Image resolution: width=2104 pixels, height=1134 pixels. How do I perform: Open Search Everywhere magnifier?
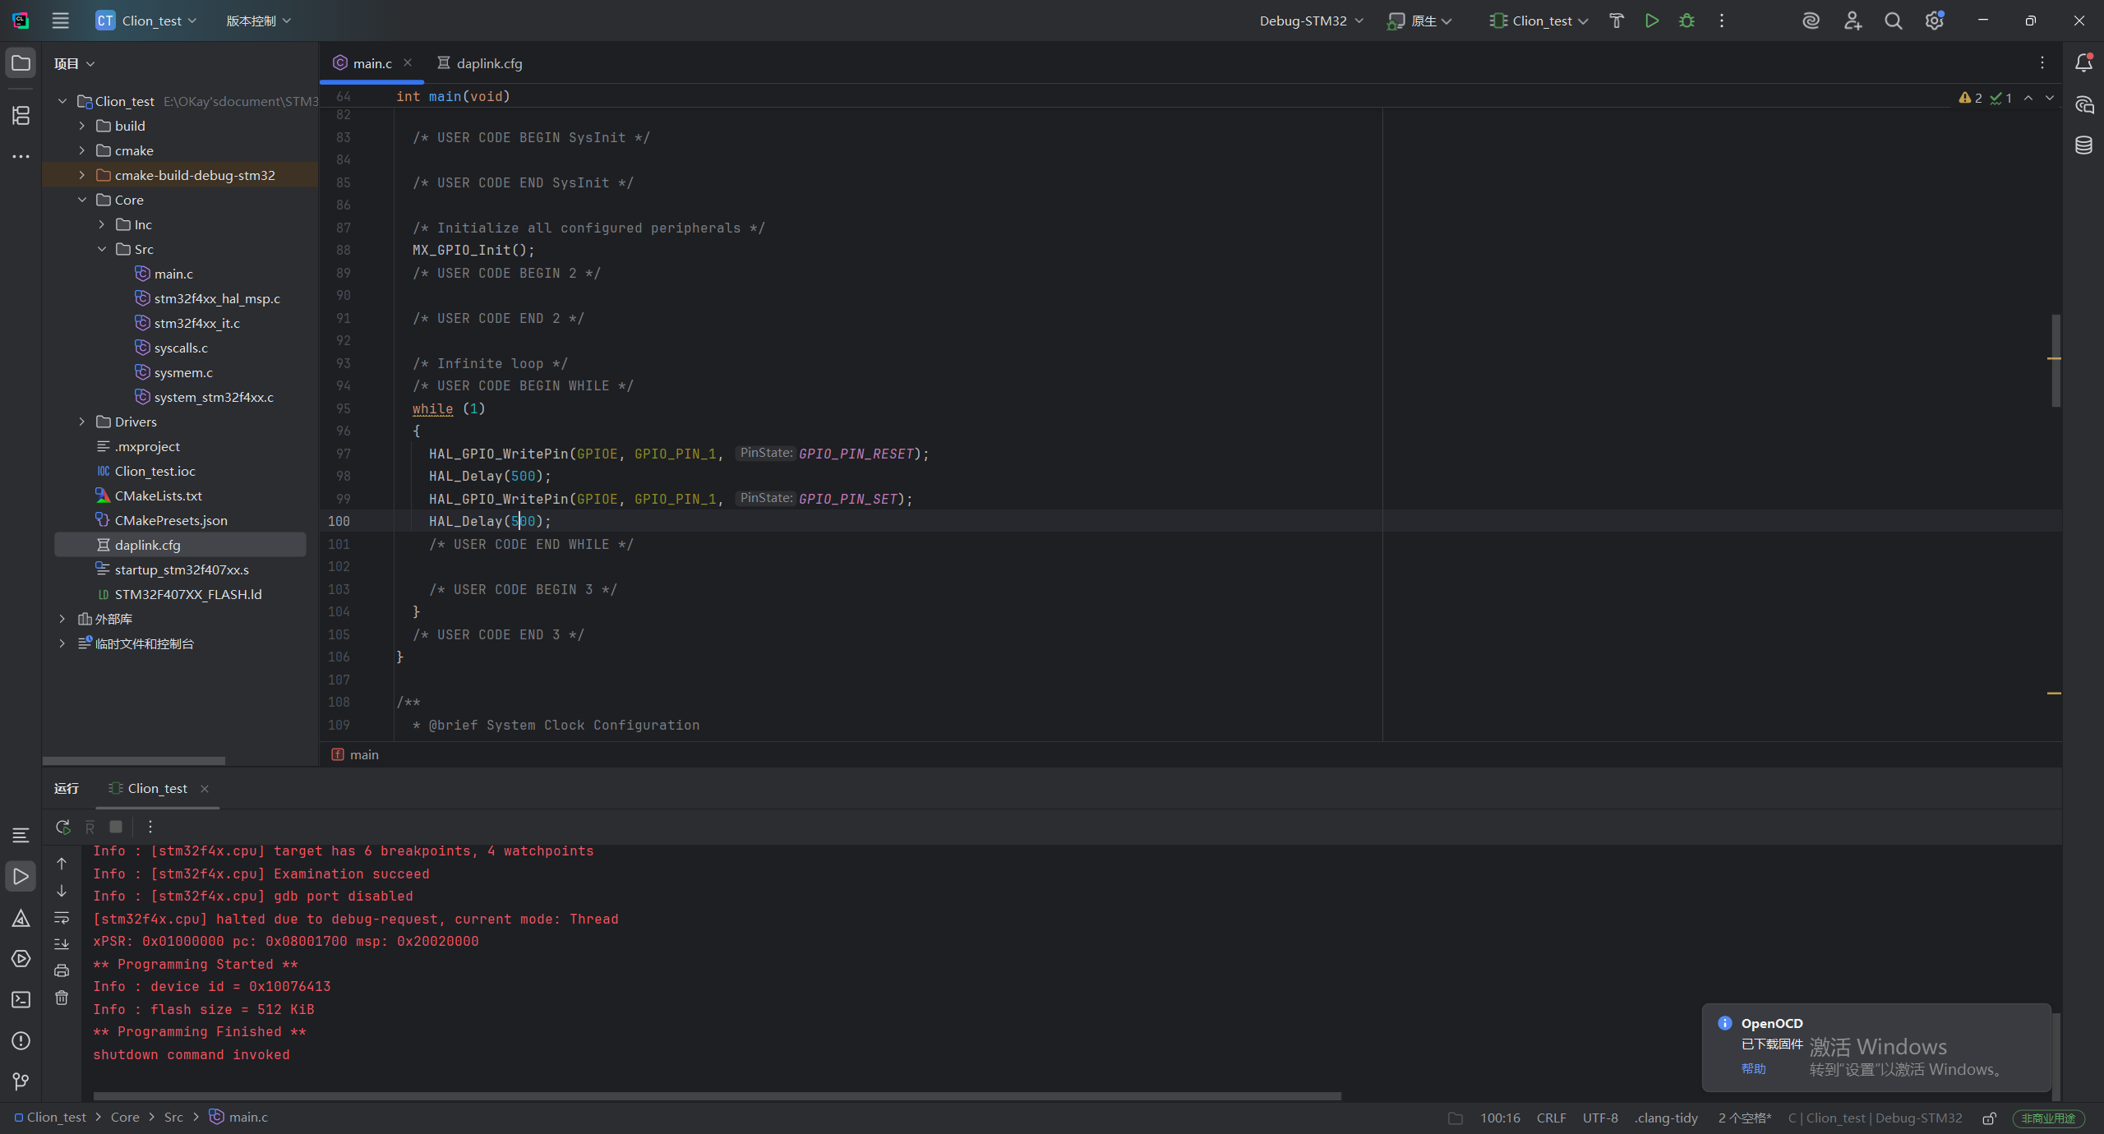[x=1894, y=21]
